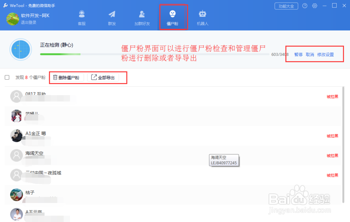Cancel detection with 取消 link
Screen dimensions: 350x222
tap(310, 54)
